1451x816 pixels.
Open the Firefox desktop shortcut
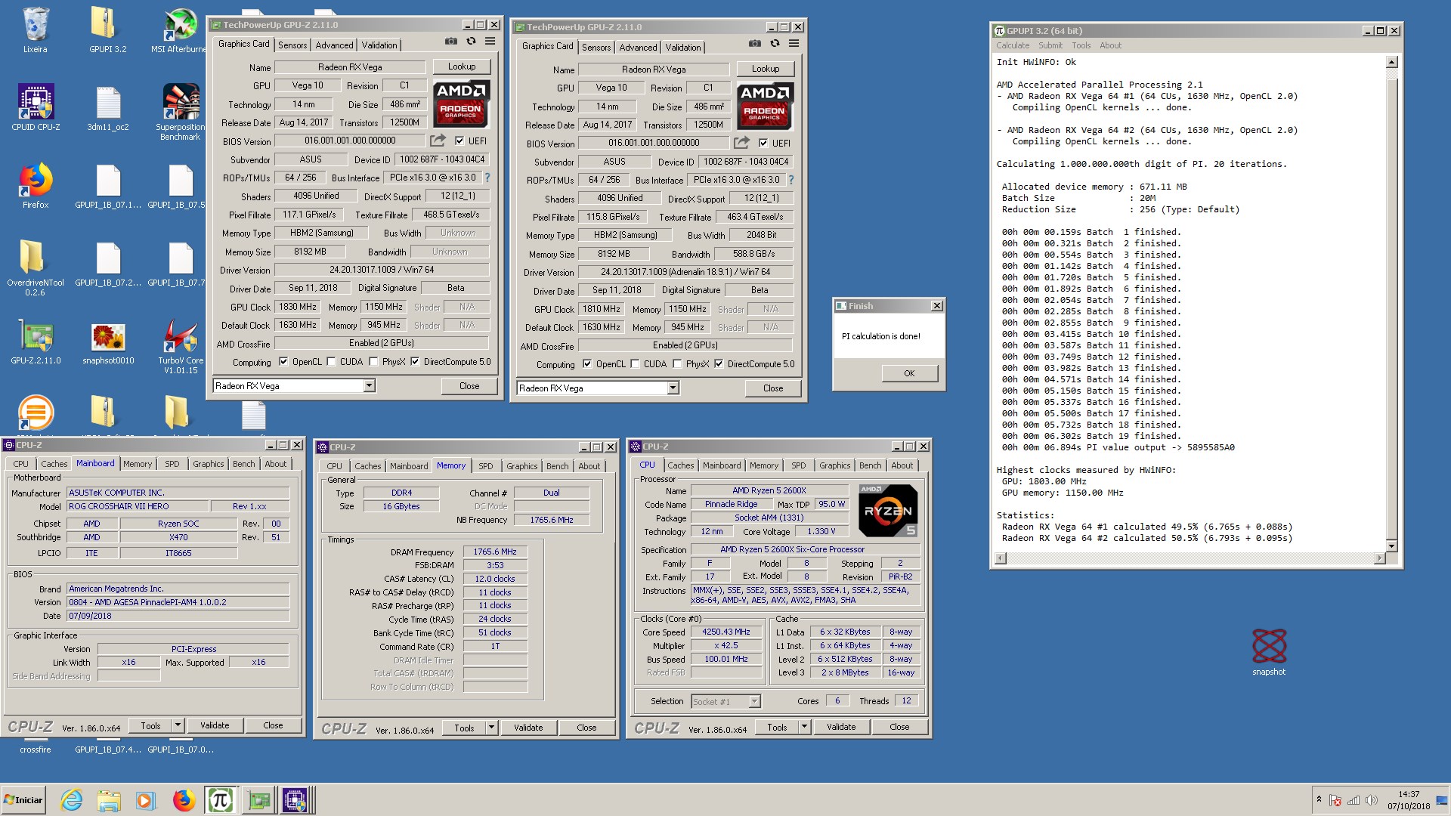(36, 186)
